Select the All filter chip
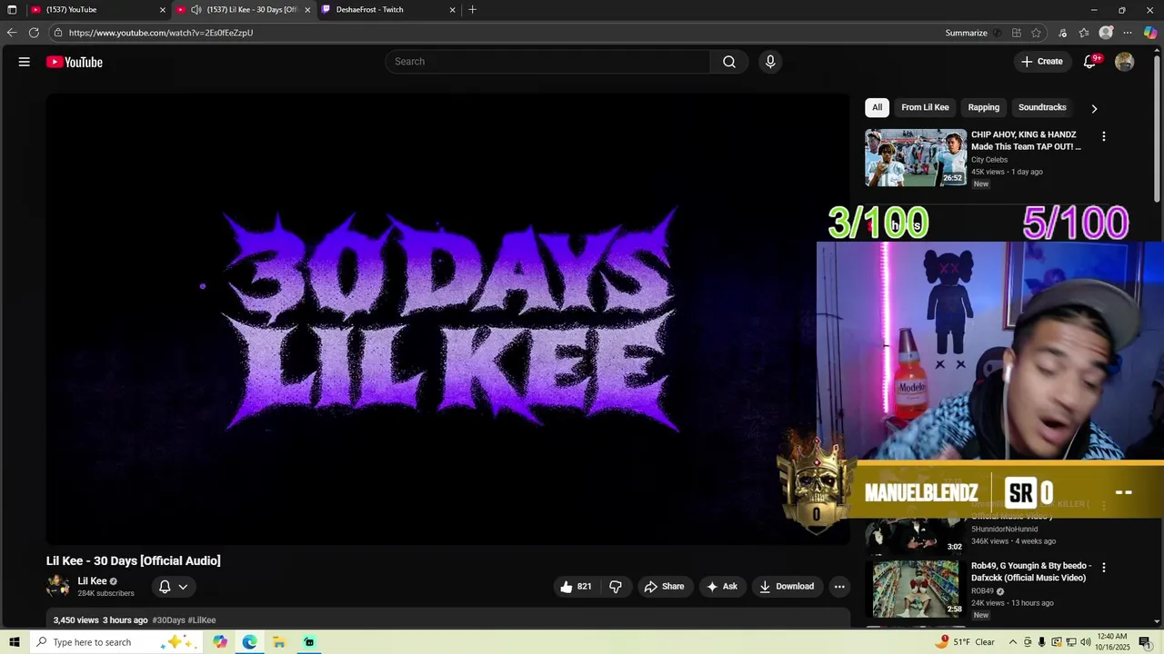Image resolution: width=1164 pixels, height=654 pixels. (877, 107)
